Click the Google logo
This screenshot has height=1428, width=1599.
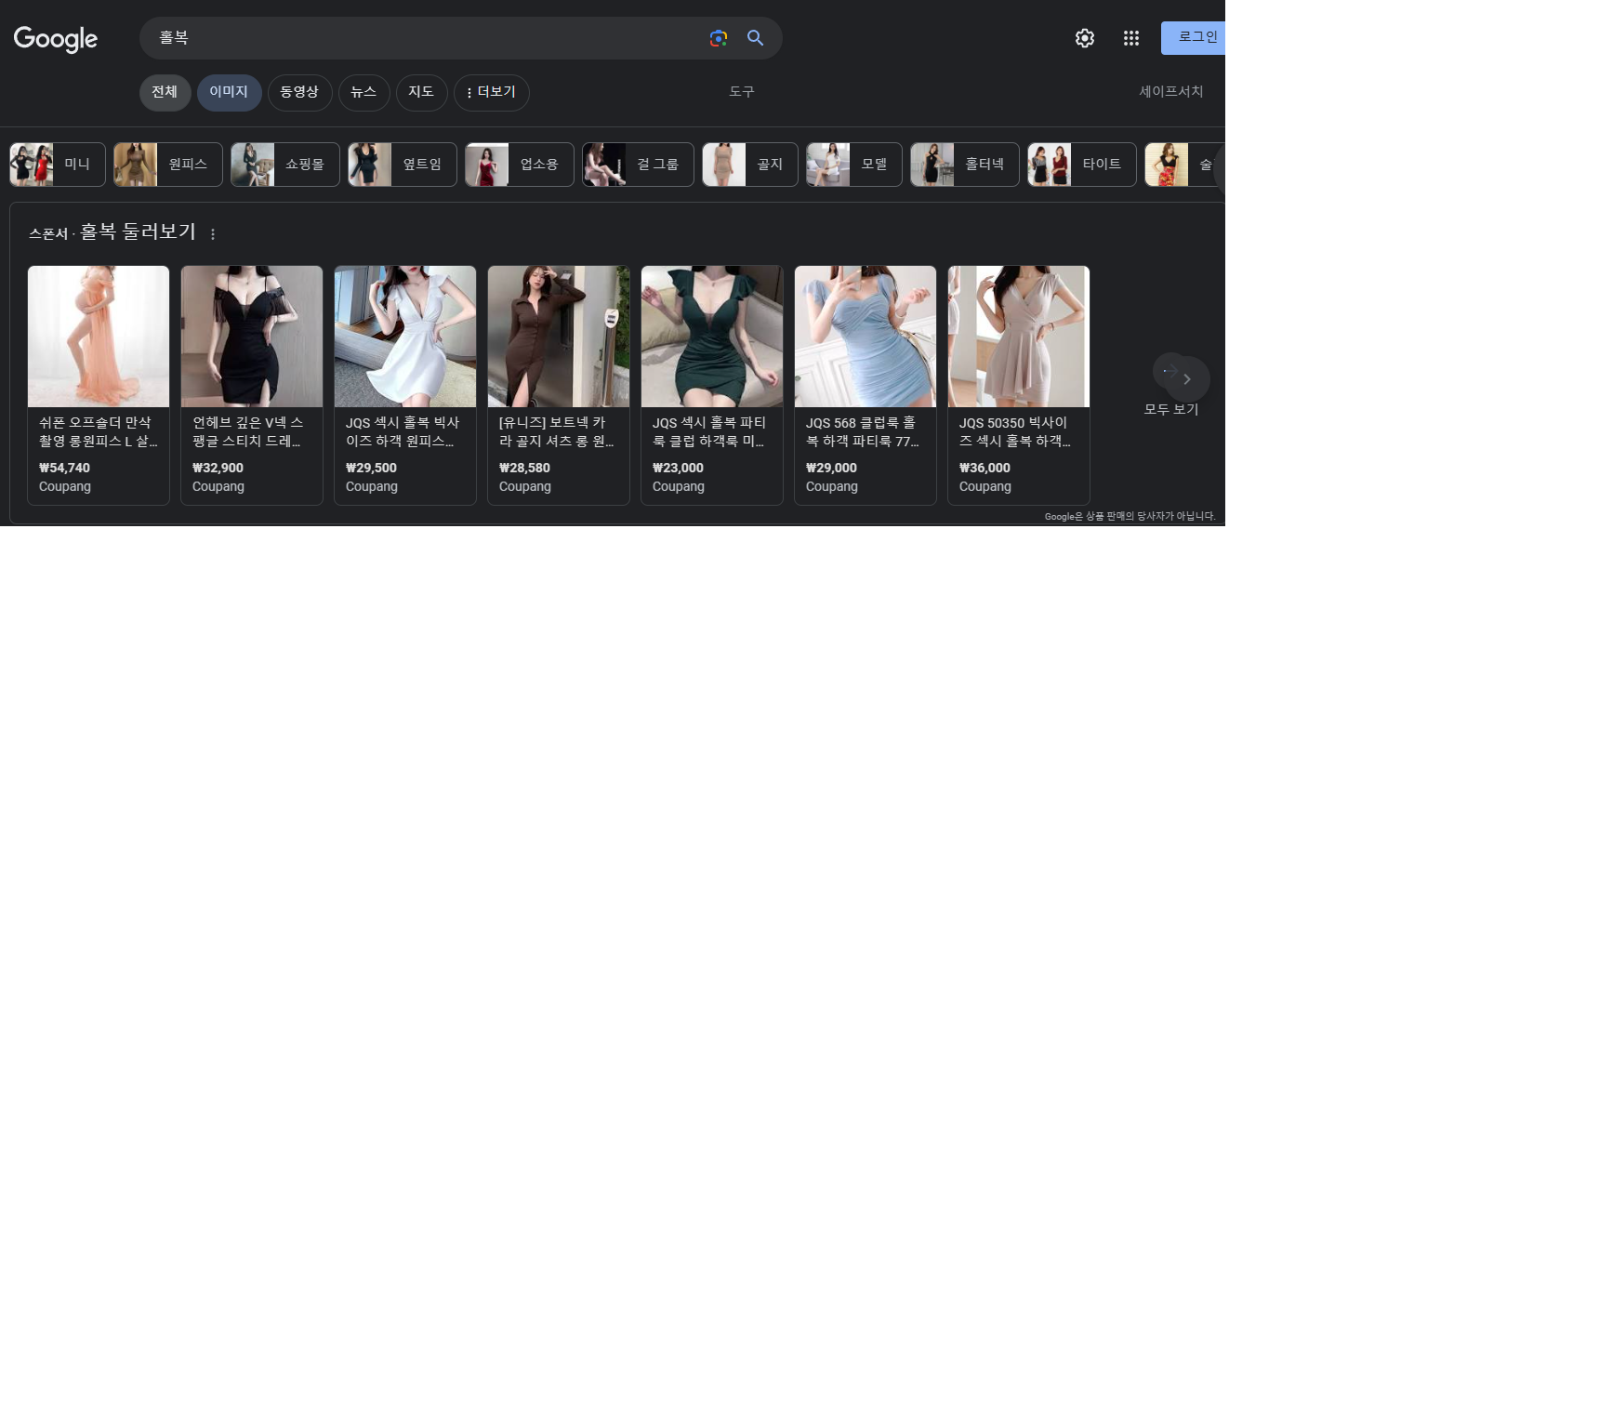(56, 39)
